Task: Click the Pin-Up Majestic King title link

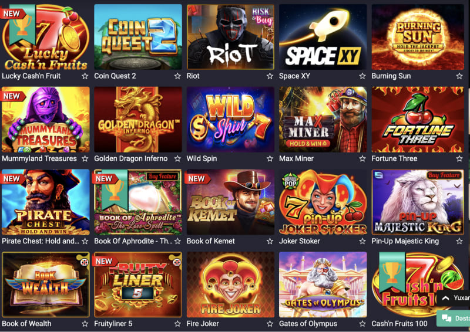Action: point(405,241)
